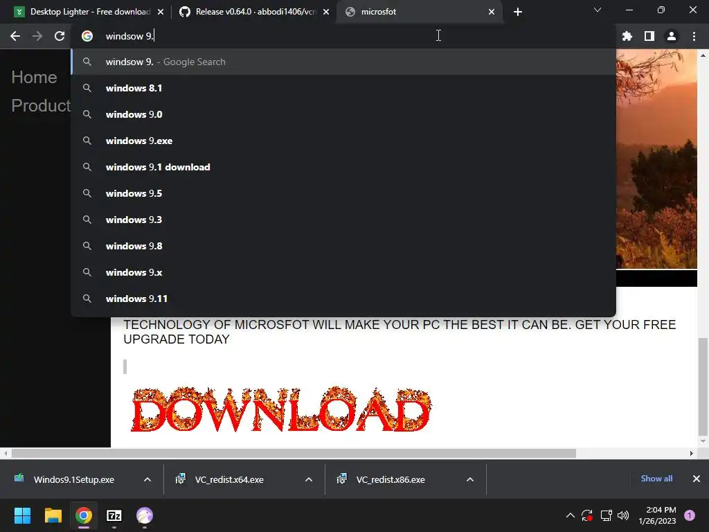709x532 pixels.
Task: Open a new tab with plus icon
Action: (x=518, y=12)
